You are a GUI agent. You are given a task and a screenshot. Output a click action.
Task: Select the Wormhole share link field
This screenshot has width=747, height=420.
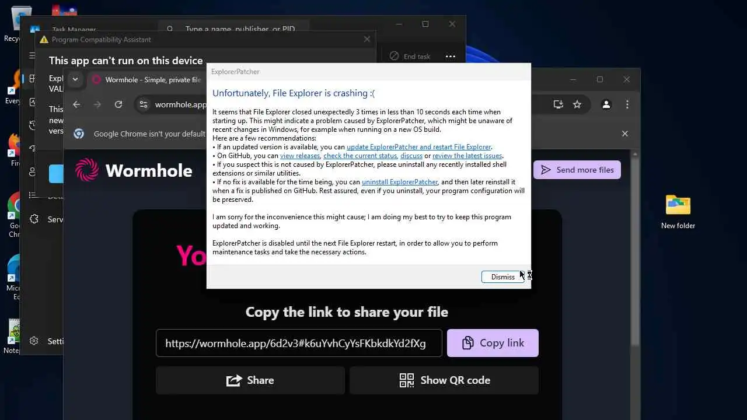tap(299, 343)
